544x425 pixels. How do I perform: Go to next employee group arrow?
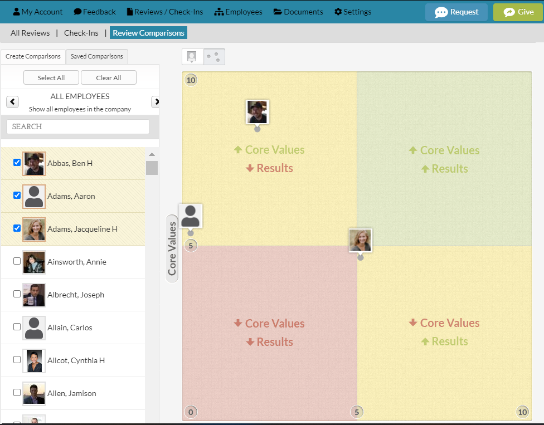(x=156, y=101)
